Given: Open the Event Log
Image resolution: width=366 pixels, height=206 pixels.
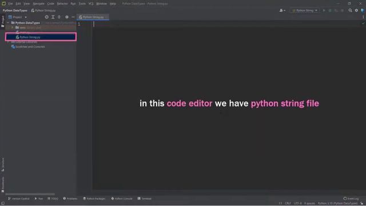Looking at the screenshot, I should [x=351, y=199].
